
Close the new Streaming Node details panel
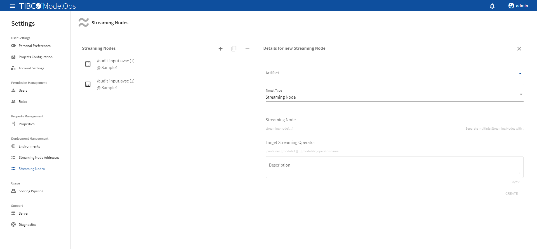[x=519, y=49]
